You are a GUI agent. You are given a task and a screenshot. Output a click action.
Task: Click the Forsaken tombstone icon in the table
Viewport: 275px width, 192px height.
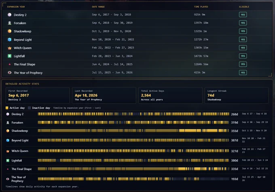click(x=9, y=23)
